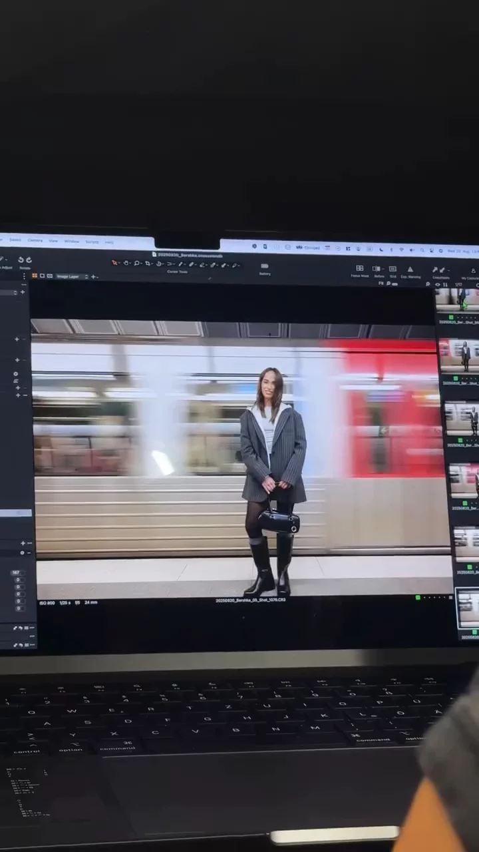Select the Zoom magnifier cursor tool
Screen dimensions: 479x852
pos(137,264)
